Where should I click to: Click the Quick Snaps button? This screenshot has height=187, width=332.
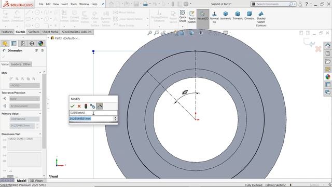(x=183, y=16)
